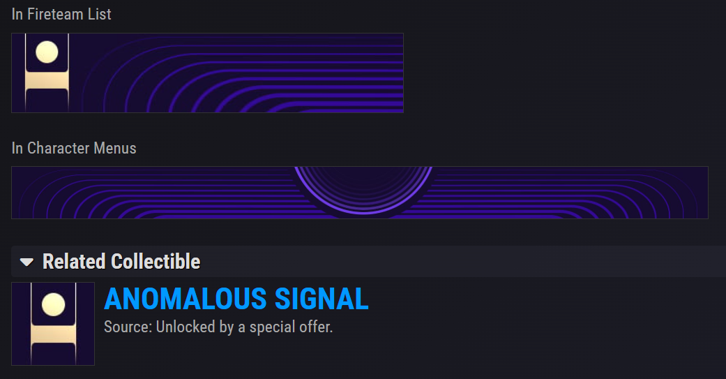The width and height of the screenshot is (726, 379).
Task: Click the gold band in the fireteam emblem icon
Action: click(x=47, y=80)
